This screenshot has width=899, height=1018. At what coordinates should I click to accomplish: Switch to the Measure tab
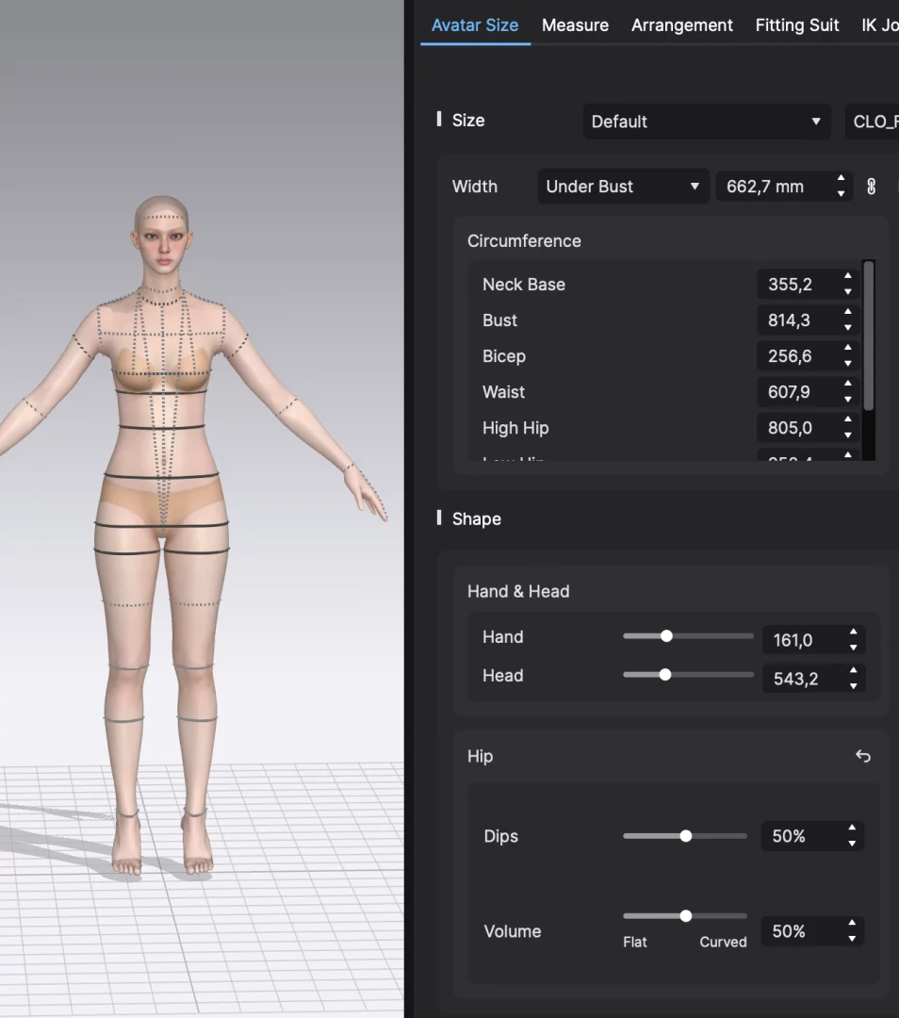[575, 25]
